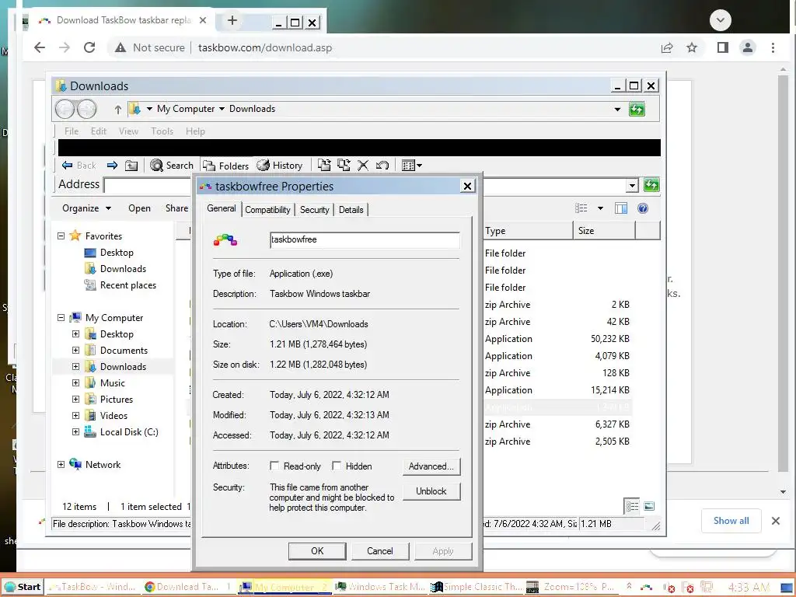Toggle the preview pane icon
796x597 pixels.
(x=621, y=208)
